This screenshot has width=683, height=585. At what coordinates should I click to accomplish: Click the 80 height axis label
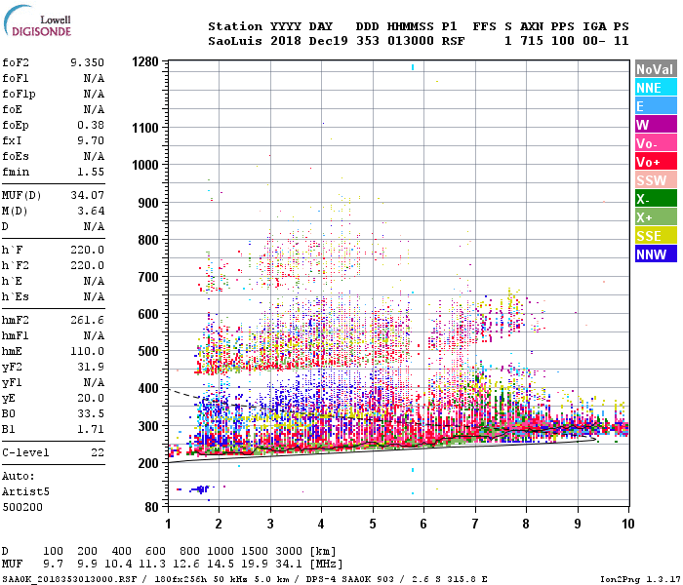click(x=151, y=507)
